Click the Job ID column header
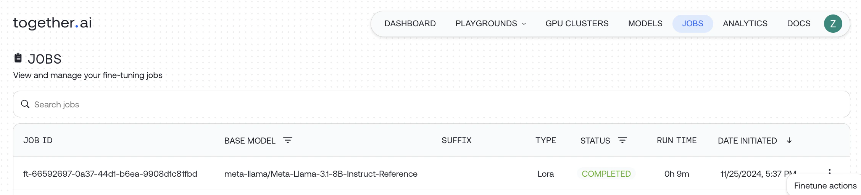This screenshot has width=861, height=195. [38, 140]
